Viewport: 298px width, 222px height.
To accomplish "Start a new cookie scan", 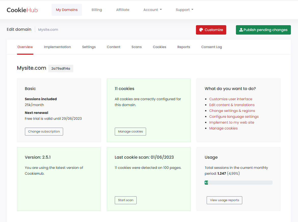I will coord(126,200).
